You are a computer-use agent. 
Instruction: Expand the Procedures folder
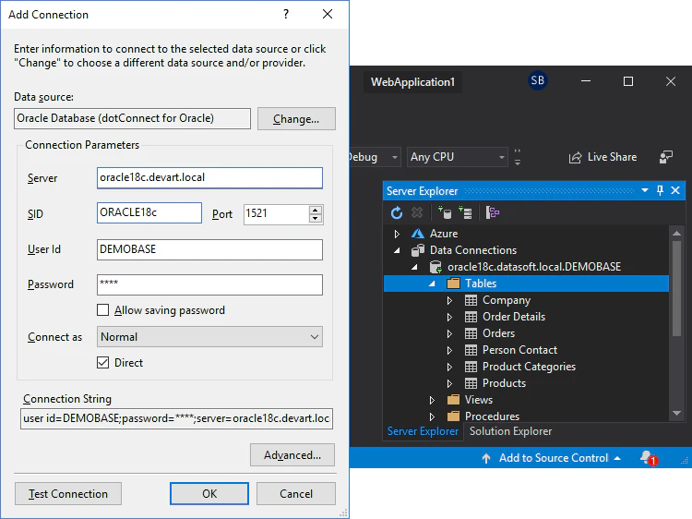tap(432, 416)
